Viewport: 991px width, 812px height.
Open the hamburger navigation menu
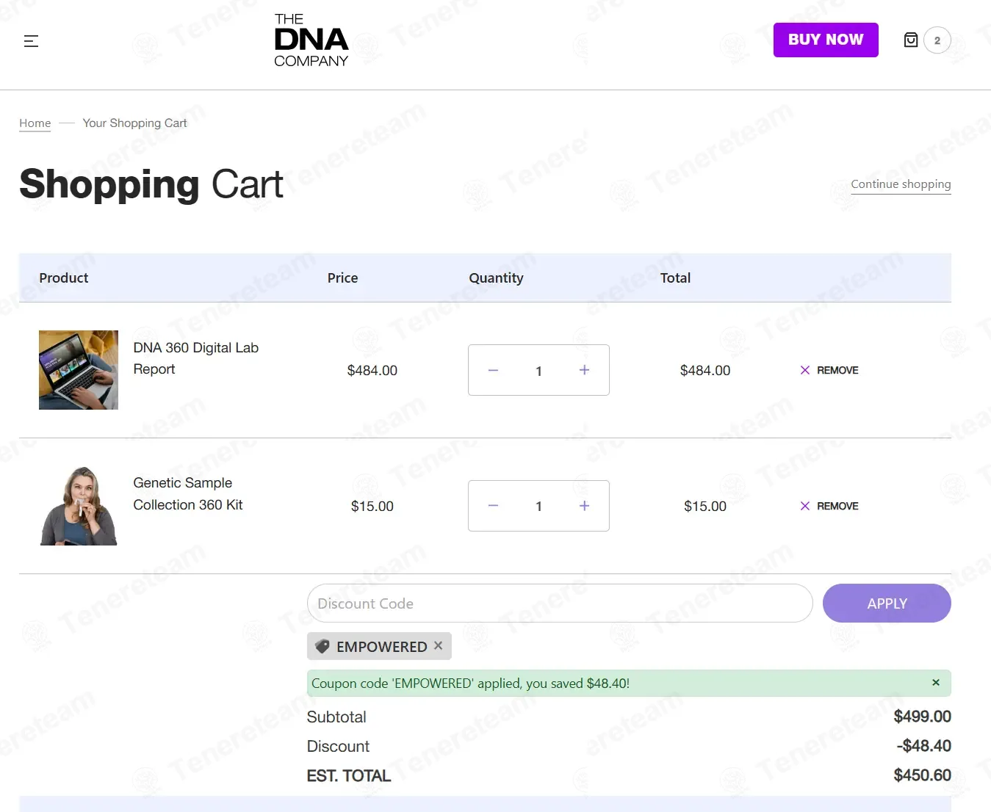tap(31, 41)
